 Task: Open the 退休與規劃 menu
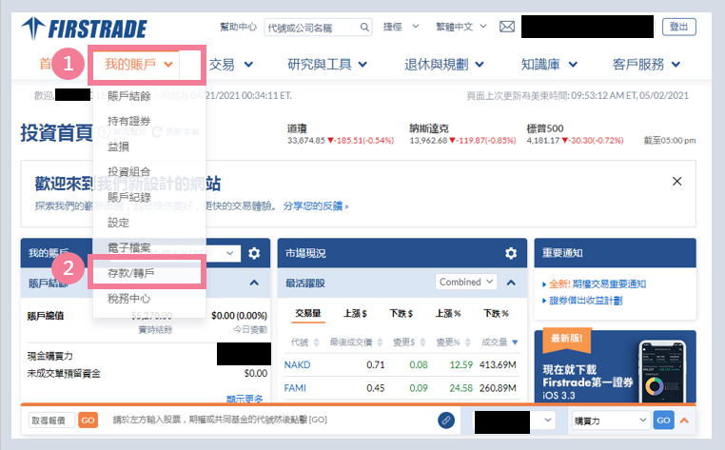tap(444, 65)
